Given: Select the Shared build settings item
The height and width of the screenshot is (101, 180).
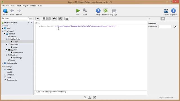Looking at the screenshot, I should point(10,69).
